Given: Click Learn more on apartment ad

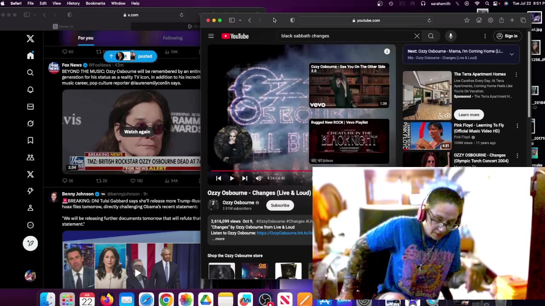Looking at the screenshot, I should pos(469,115).
